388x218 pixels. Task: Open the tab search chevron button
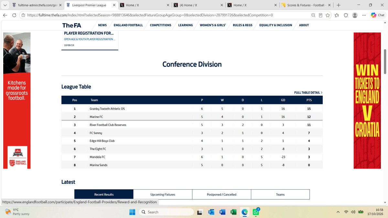click(5, 5)
